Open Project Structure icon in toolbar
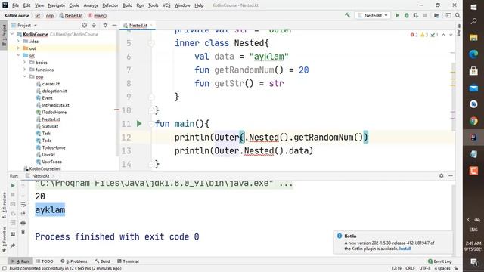Image resolution: width=484 pixels, height=272 pixels. pos(437,15)
